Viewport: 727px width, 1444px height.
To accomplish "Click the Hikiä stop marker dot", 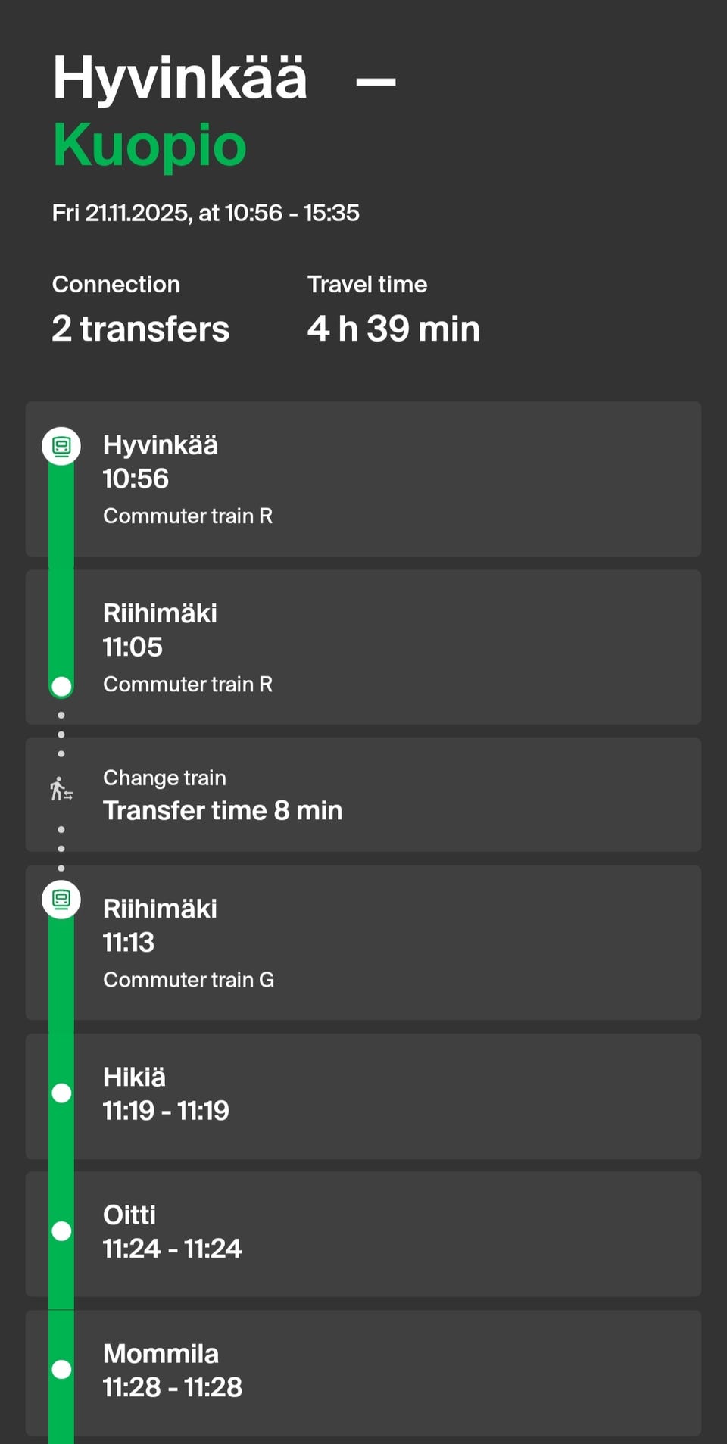I will (x=61, y=1093).
